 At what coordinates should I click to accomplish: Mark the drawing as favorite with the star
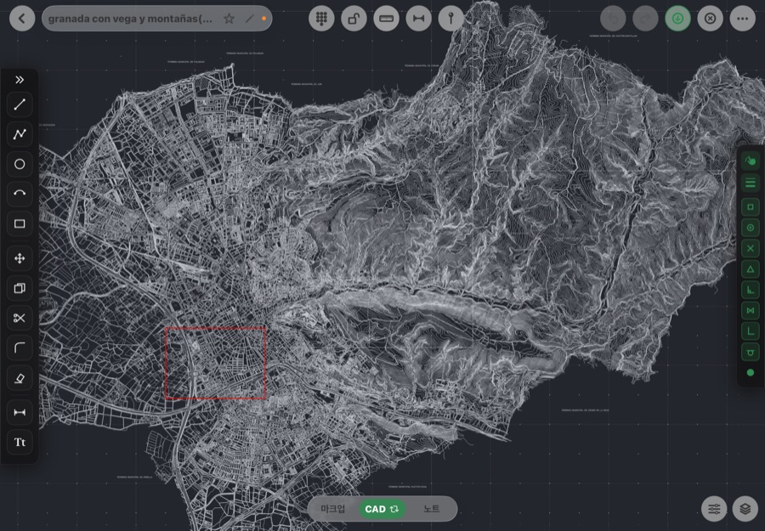[229, 19]
